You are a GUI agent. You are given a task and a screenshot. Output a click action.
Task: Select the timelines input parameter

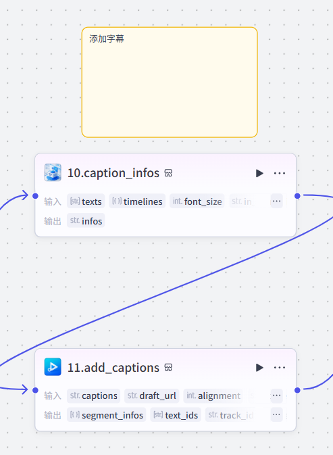(137, 201)
